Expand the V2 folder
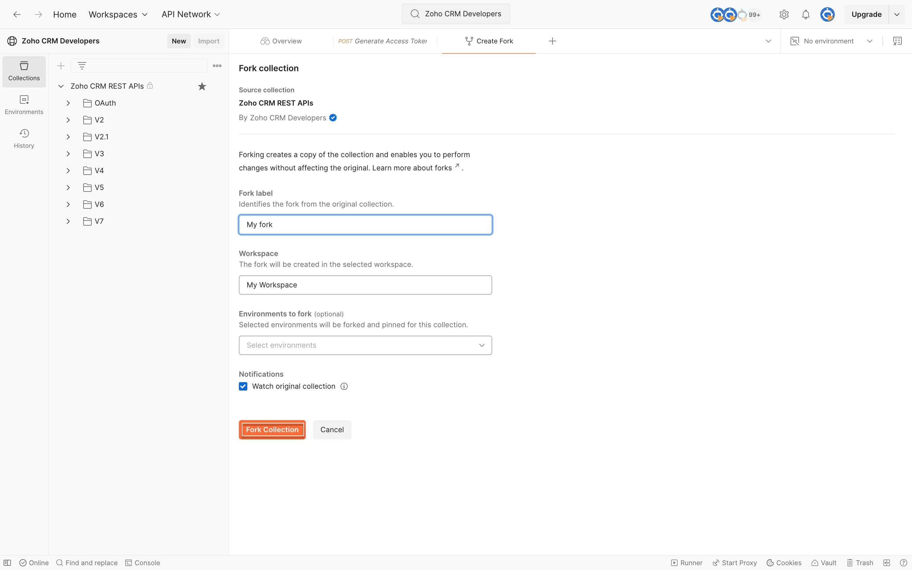Screen dimensions: 912x570 pyautogui.click(x=68, y=120)
